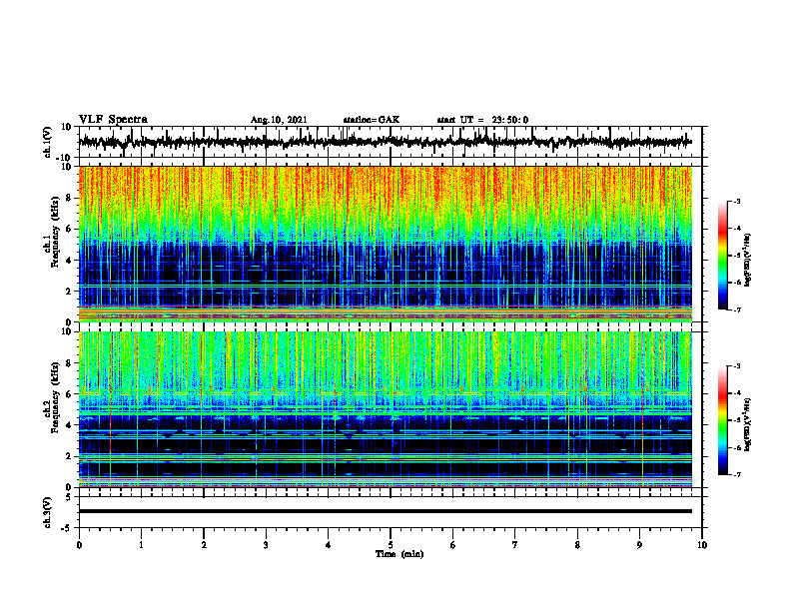791x611 pixels.
Task: Click the ch.1 voltage waveform trace panel
Action: 391,142
